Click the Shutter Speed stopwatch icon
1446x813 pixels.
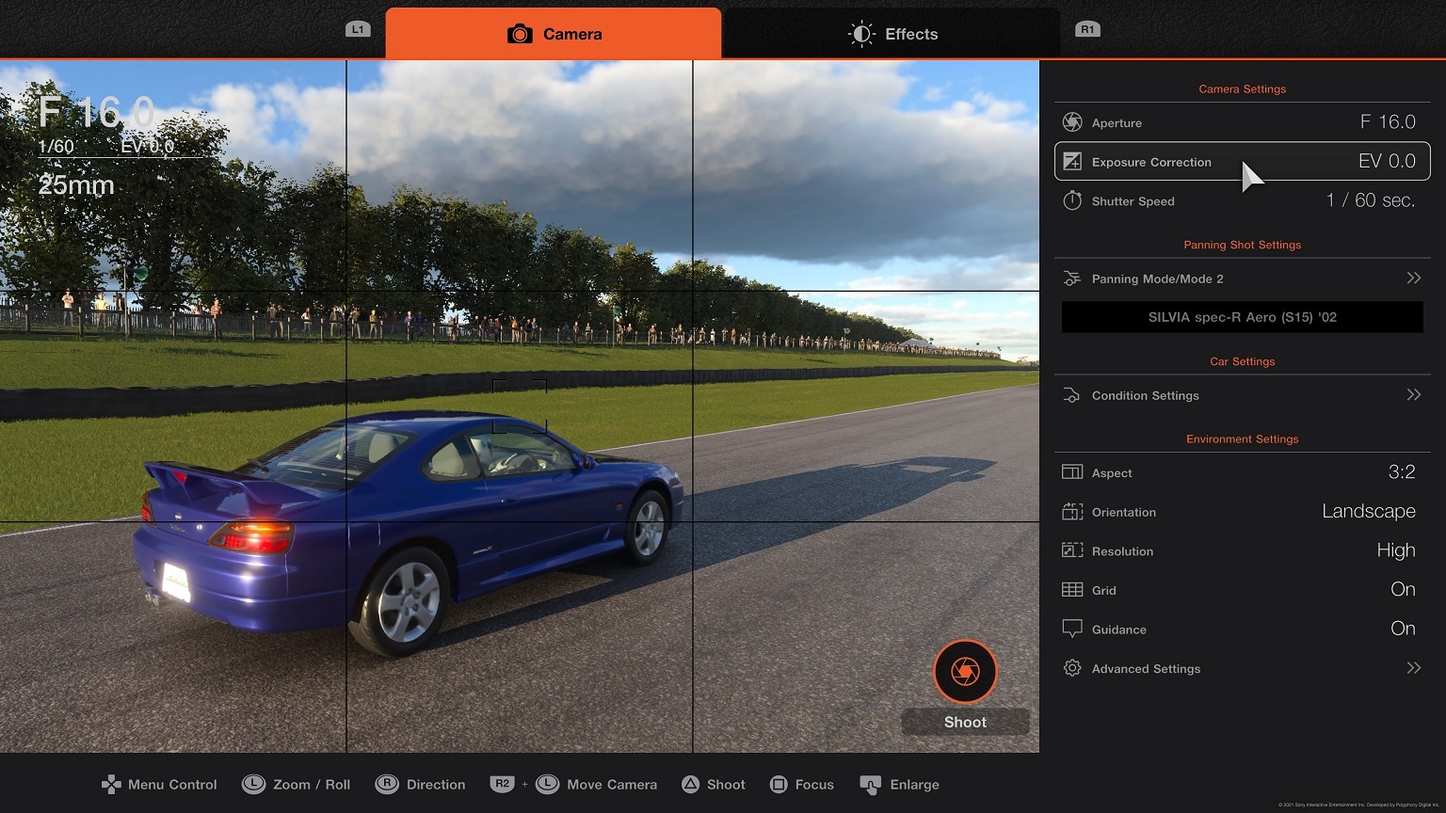[1072, 200]
